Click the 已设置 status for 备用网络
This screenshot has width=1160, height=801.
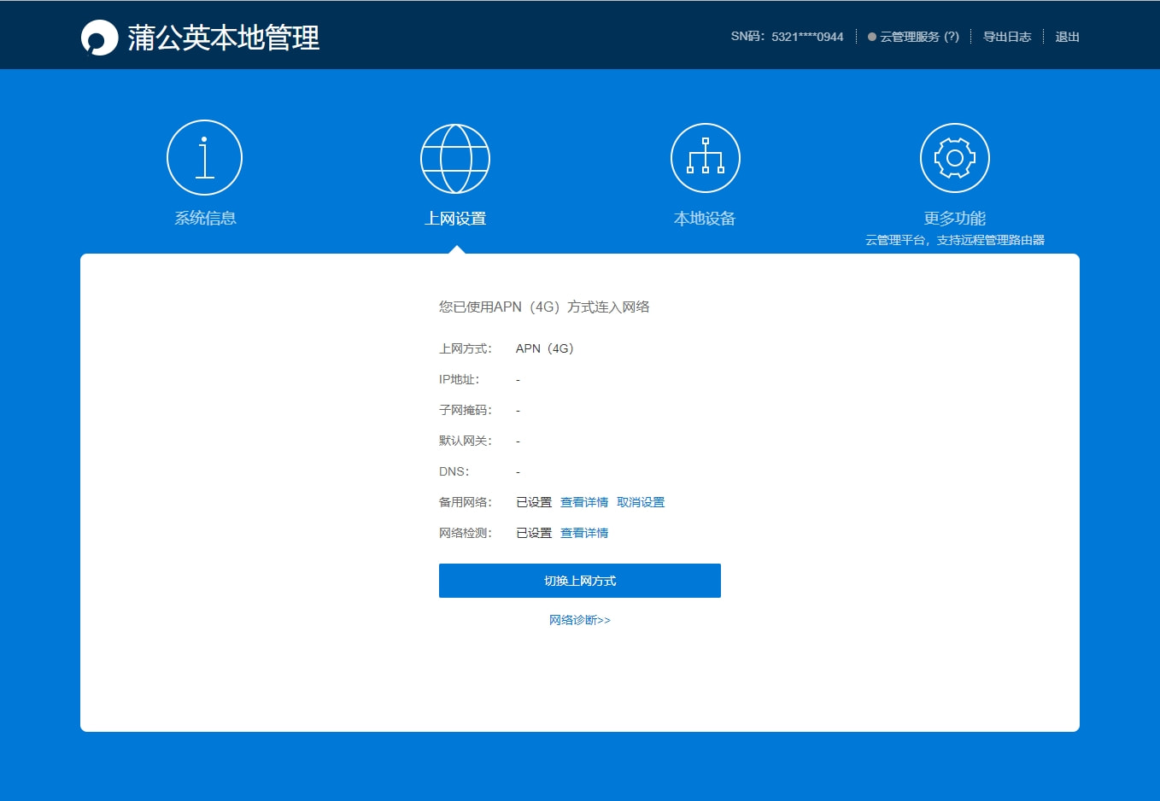tap(534, 502)
